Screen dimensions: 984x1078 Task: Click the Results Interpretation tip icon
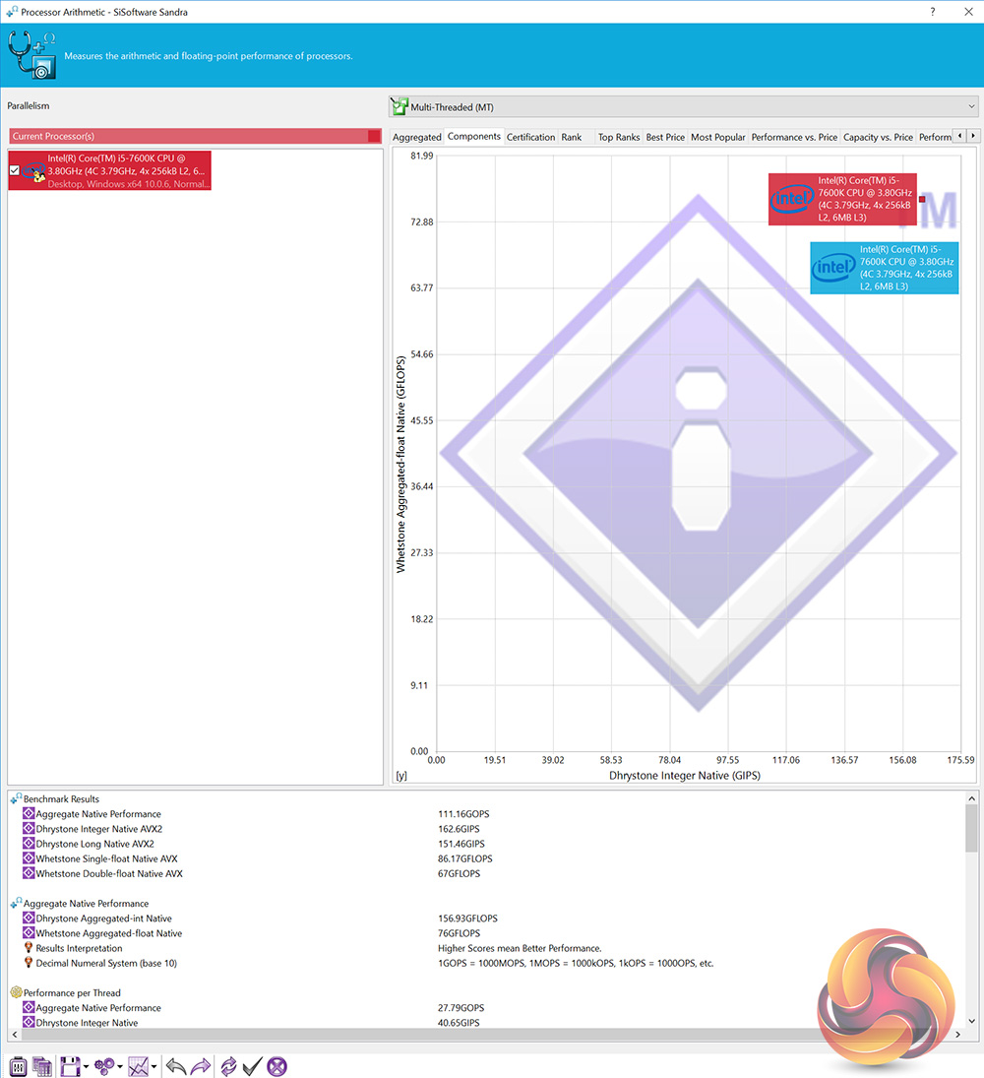pyautogui.click(x=29, y=948)
